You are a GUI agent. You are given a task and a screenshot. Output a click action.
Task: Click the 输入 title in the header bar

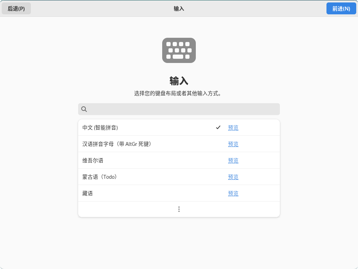(x=179, y=8)
